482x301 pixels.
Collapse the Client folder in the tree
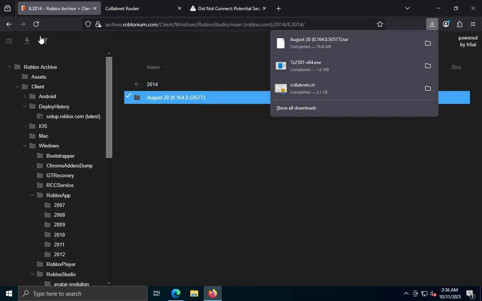[17, 87]
